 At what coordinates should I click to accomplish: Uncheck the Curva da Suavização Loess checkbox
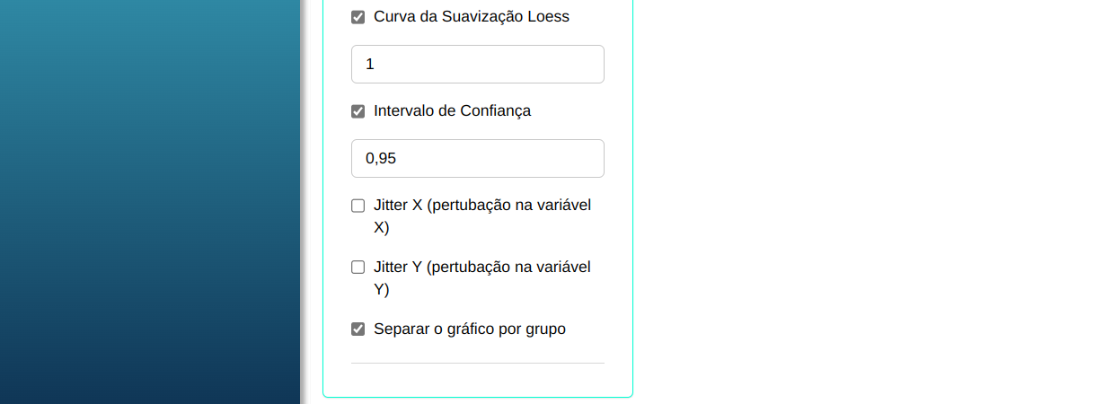(x=358, y=17)
